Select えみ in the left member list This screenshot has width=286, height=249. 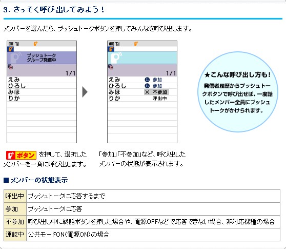coord(14,80)
